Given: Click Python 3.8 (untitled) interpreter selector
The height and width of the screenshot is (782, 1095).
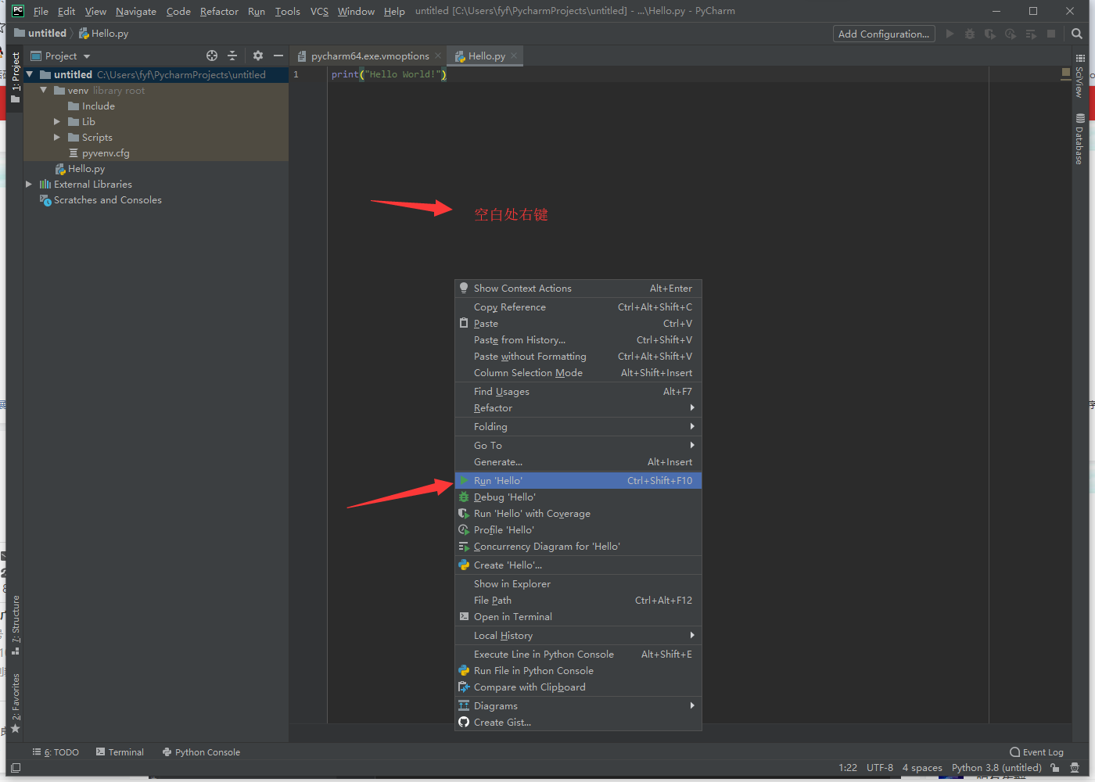Looking at the screenshot, I should (996, 767).
